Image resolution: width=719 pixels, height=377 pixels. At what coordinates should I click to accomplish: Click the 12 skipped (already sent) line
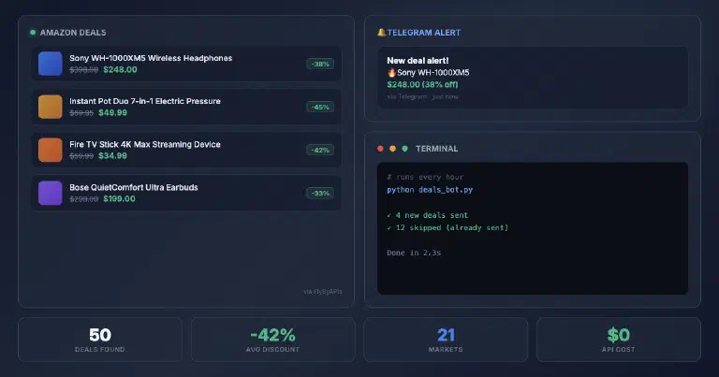coord(448,227)
